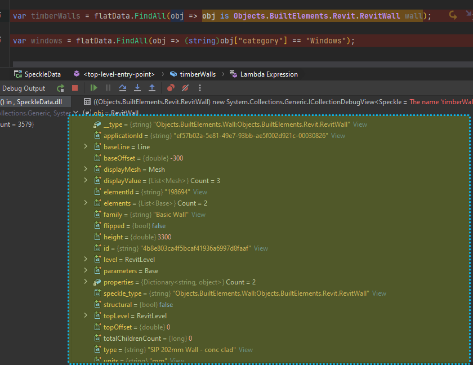Open the View Breakpoints dialog icon
Image resolution: width=473 pixels, height=365 pixels.
[x=171, y=88]
